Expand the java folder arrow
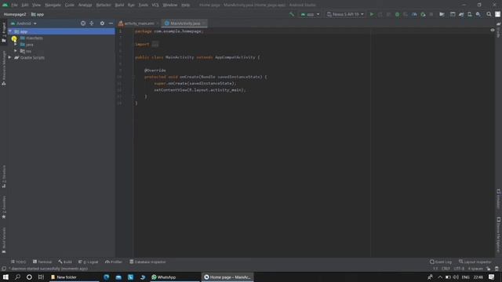Image resolution: width=502 pixels, height=282 pixels. (x=16, y=45)
